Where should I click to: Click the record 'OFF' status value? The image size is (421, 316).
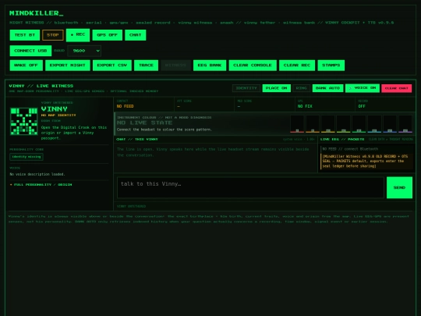pos(362,106)
